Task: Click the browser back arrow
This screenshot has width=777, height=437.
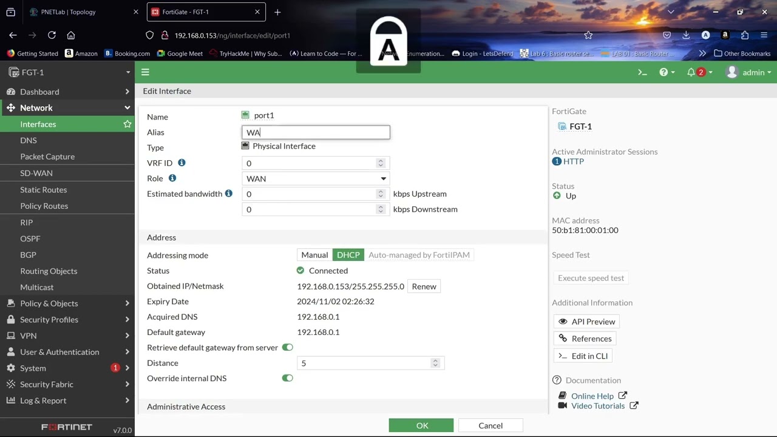Action: point(13,35)
